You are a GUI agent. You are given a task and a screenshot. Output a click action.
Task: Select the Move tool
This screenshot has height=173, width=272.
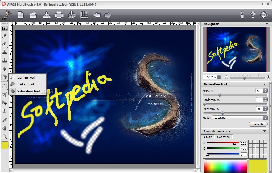click(x=4, y=103)
